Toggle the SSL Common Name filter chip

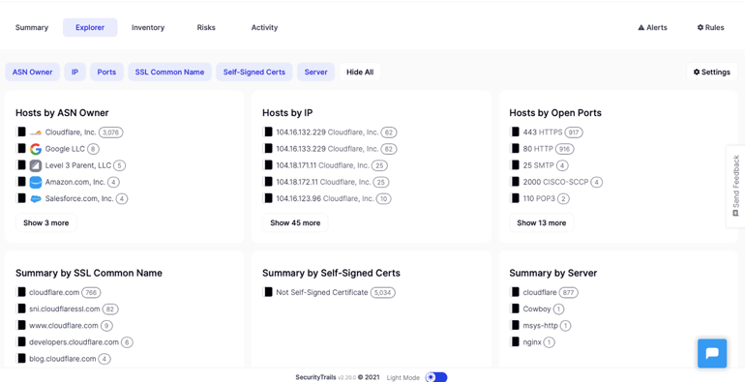[169, 73]
